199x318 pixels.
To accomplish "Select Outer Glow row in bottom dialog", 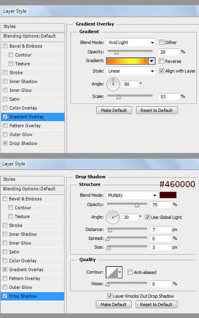I will (32, 287).
